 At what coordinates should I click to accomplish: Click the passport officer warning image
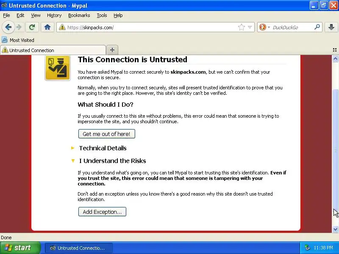pyautogui.click(x=58, y=68)
